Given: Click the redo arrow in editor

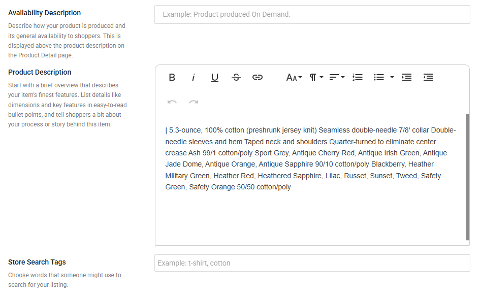Looking at the screenshot, I should click(194, 102).
